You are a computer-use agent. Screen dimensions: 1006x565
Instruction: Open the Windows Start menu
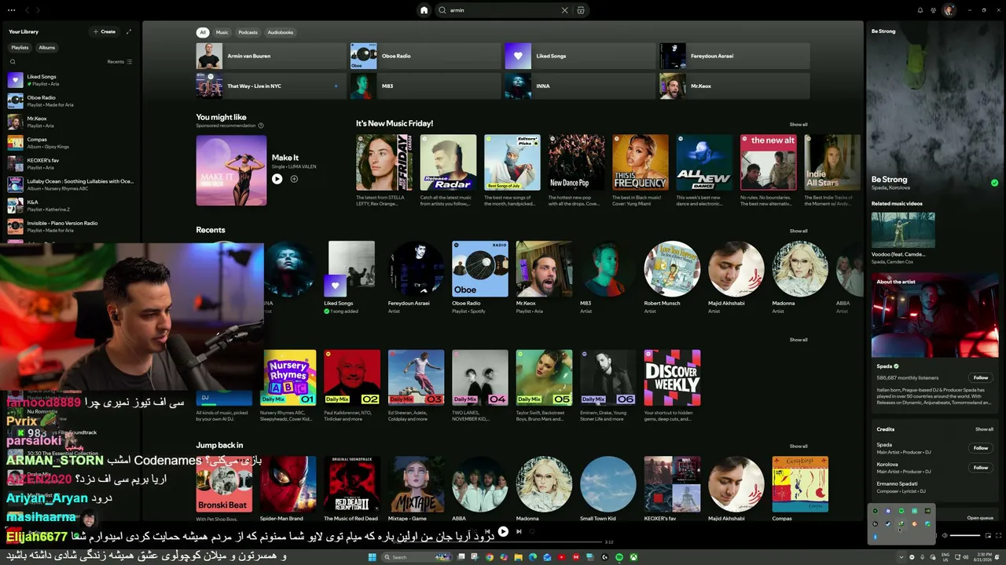(372, 557)
